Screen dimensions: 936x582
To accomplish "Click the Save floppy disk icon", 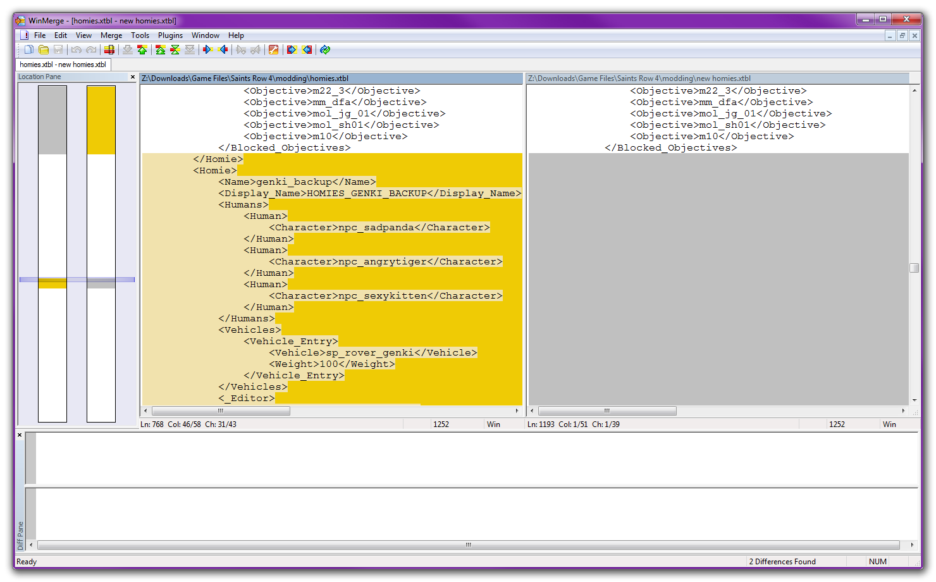I will [58, 49].
